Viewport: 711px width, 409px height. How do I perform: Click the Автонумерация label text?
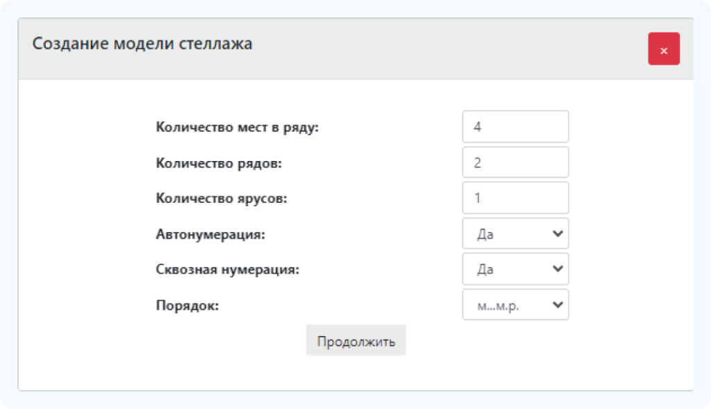pyautogui.click(x=210, y=235)
